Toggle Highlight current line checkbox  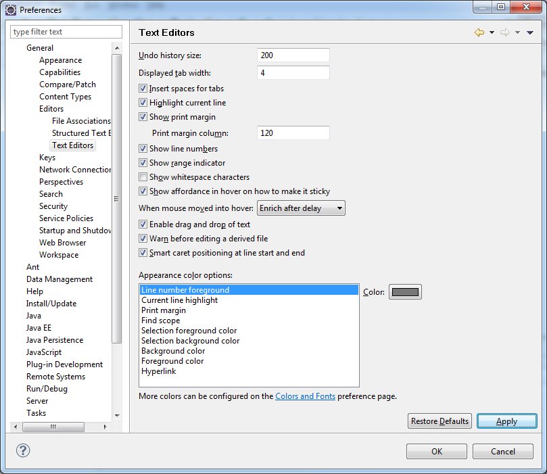143,103
